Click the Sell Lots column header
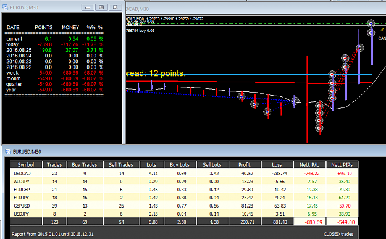386x239 pixels. [x=212, y=165]
